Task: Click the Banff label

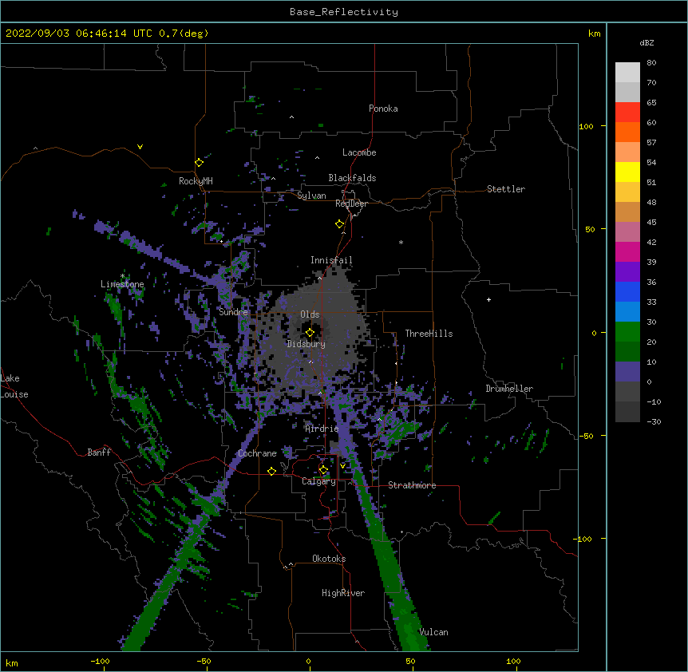Action: click(x=99, y=453)
